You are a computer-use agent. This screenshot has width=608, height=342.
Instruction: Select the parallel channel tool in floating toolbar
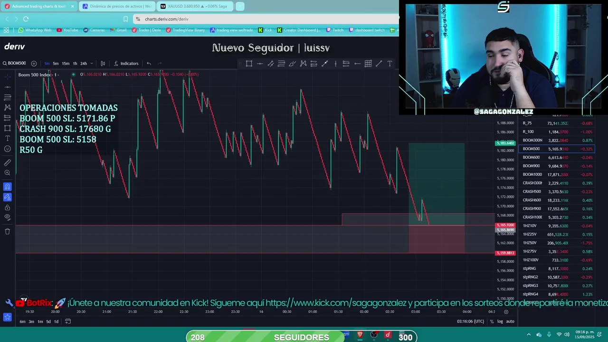coord(271,64)
